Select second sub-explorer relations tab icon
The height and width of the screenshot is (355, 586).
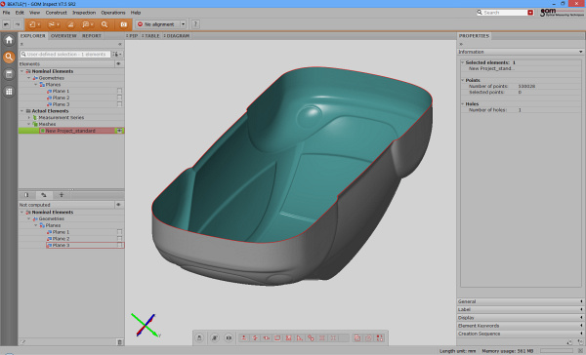(x=44, y=195)
